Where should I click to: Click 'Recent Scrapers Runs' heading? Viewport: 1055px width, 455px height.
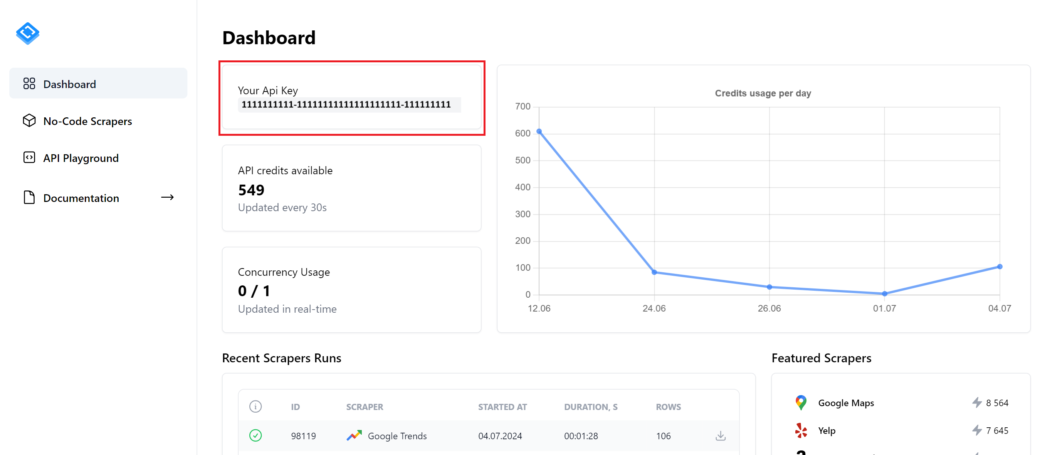point(281,358)
